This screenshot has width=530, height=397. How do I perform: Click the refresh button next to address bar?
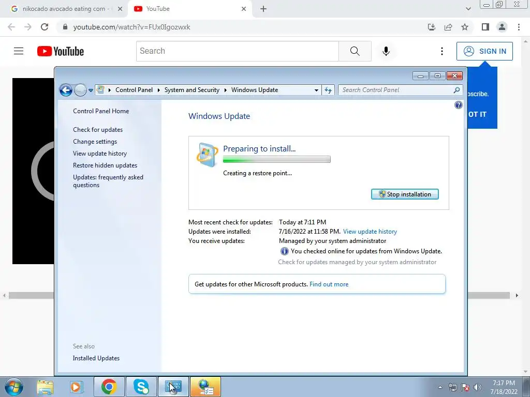[x=328, y=90]
